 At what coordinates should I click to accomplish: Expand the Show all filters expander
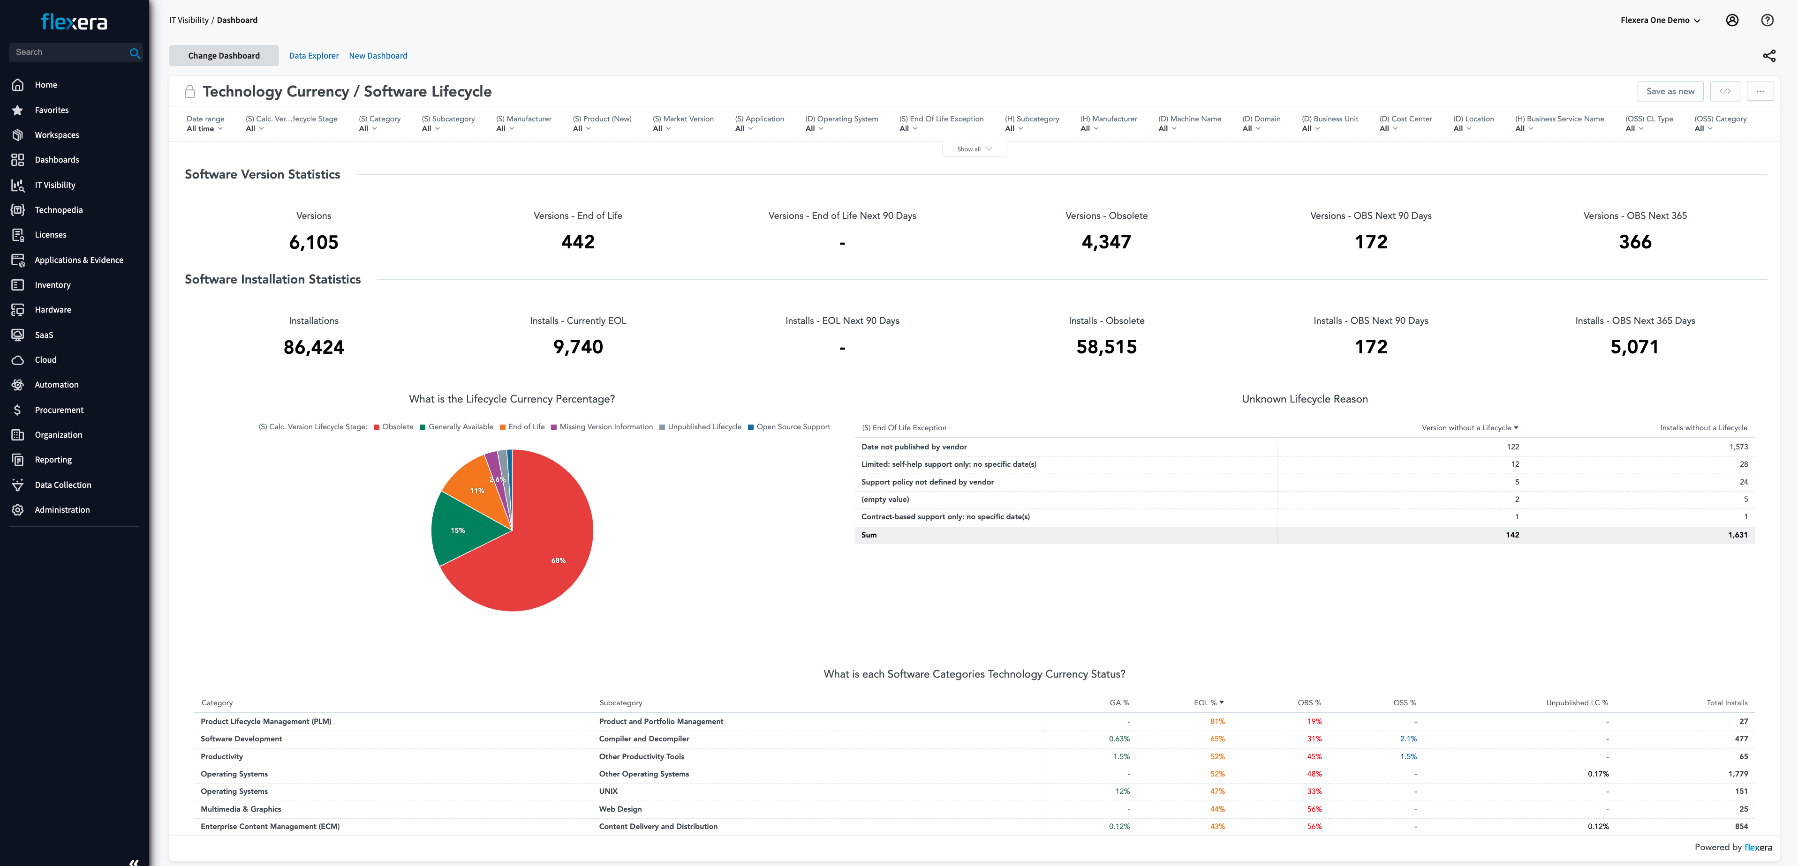click(x=972, y=149)
